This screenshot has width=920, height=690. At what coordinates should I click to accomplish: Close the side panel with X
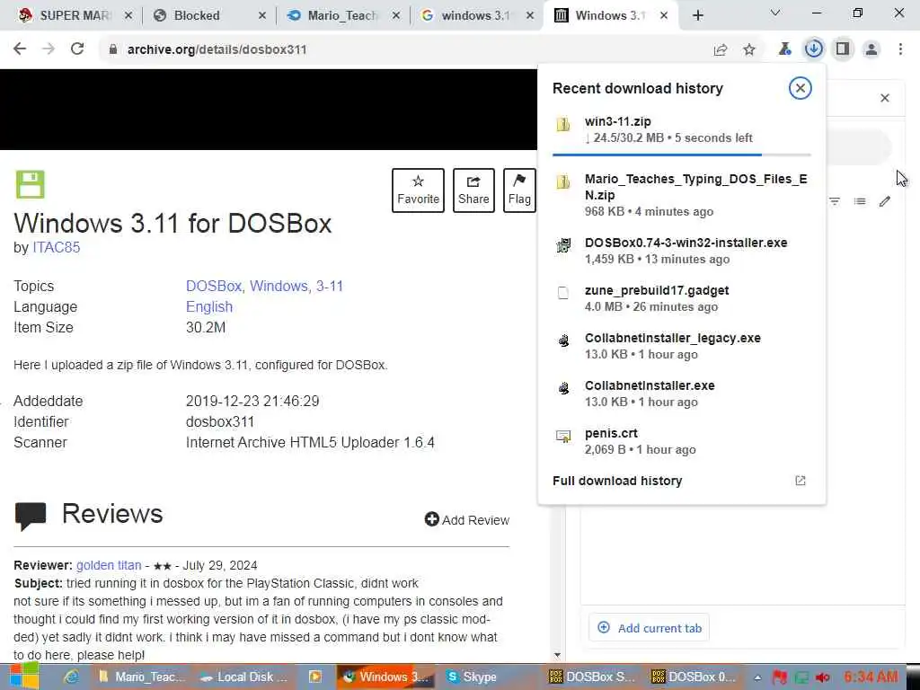[x=885, y=98]
